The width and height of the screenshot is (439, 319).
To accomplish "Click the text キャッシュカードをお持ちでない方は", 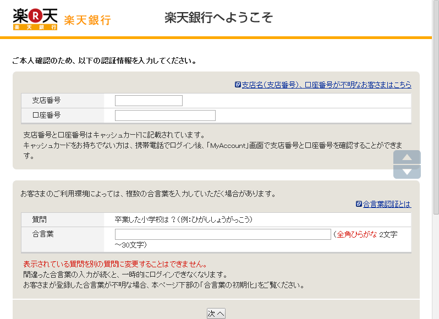I will (77, 146).
